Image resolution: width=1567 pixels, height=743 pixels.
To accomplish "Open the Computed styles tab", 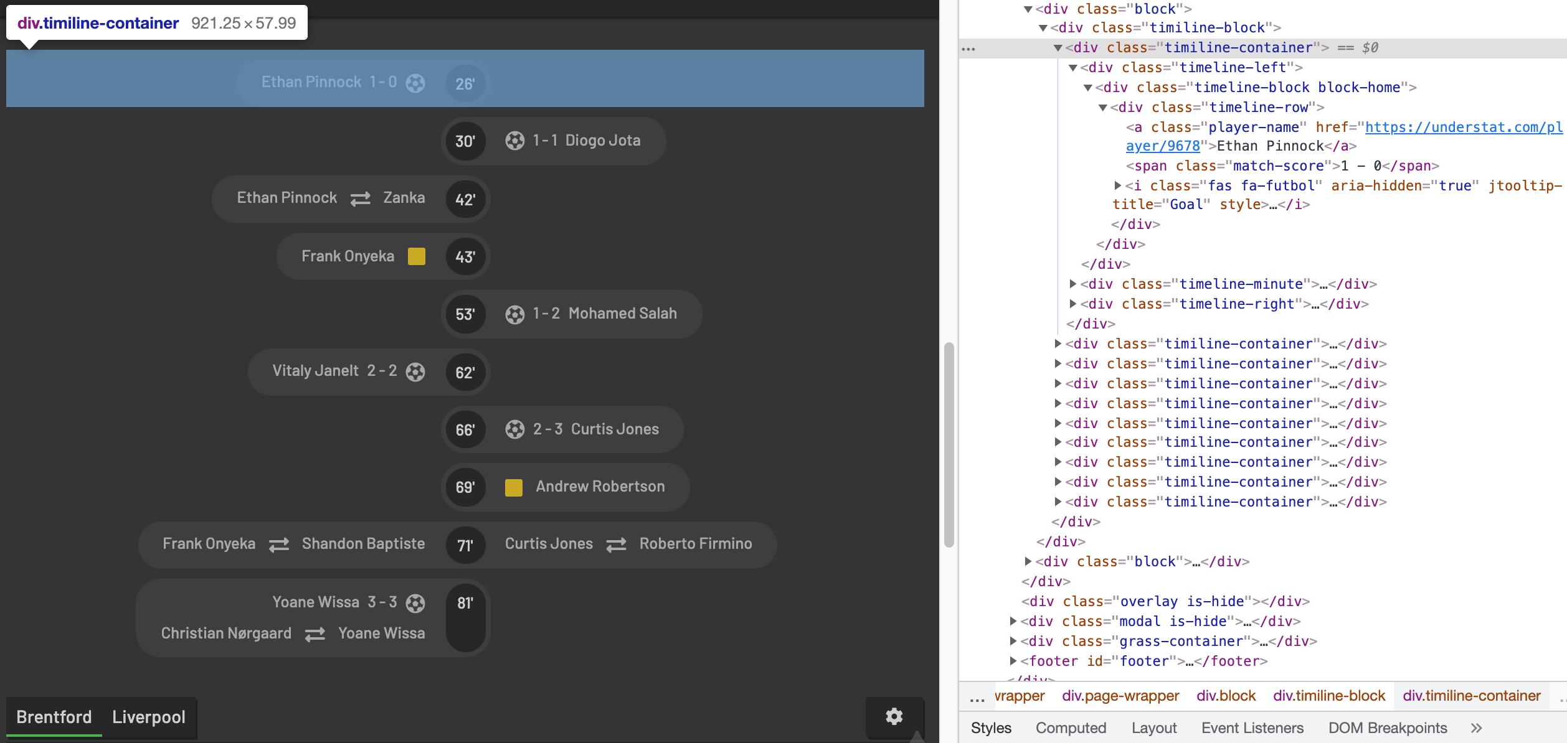I will (x=1071, y=727).
